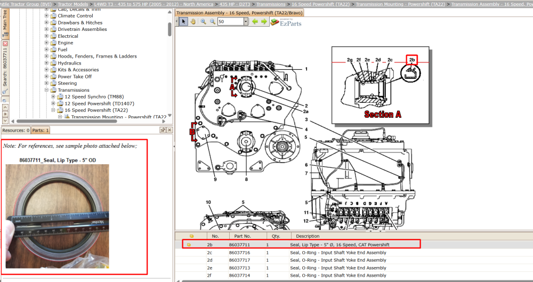Screen dimensions: 533x282
Task: Select the Transmission Assembly - 16 Speed diagram tab
Action: tap(239, 13)
